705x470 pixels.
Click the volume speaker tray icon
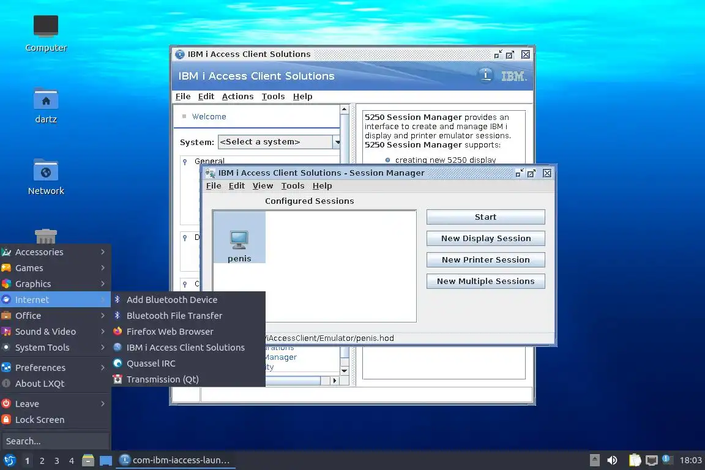pos(612,460)
